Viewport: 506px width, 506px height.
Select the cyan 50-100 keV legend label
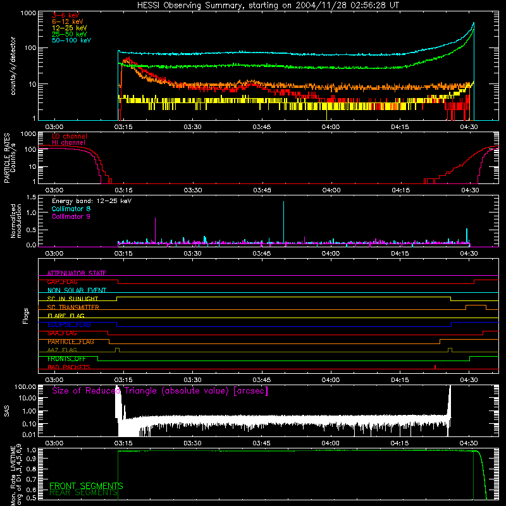pos(71,40)
